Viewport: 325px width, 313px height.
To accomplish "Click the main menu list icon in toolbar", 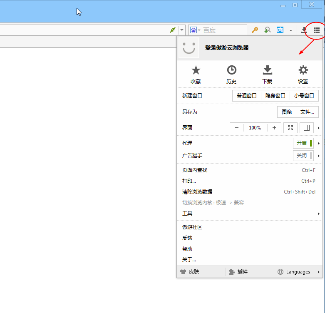I will tap(317, 30).
